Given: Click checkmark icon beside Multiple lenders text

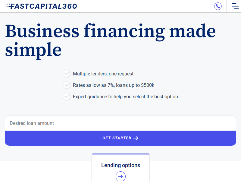Looking at the screenshot, I should click(x=67, y=74).
